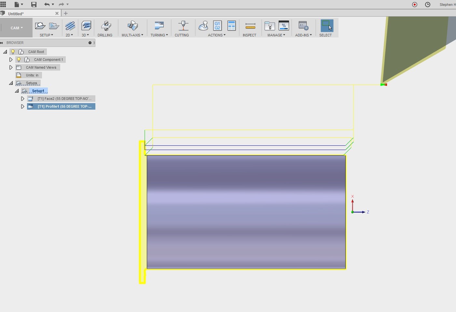Open the Setup Sheet icon
This screenshot has height=312, width=456.
click(231, 26)
